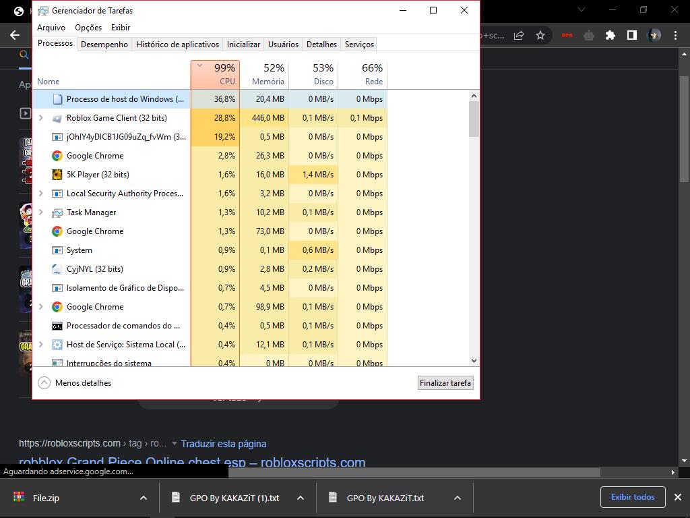The width and height of the screenshot is (690, 518).
Task: Bookmark page with the star icon
Action: click(540, 35)
